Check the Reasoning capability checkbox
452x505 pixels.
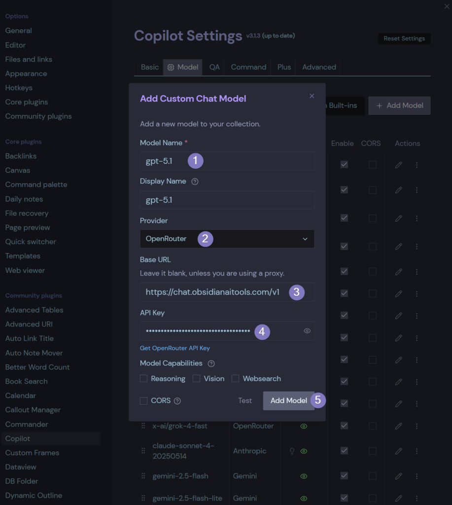click(x=144, y=378)
